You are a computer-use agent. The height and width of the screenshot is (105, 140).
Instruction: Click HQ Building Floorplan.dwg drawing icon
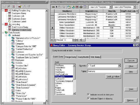[x=6, y=10]
